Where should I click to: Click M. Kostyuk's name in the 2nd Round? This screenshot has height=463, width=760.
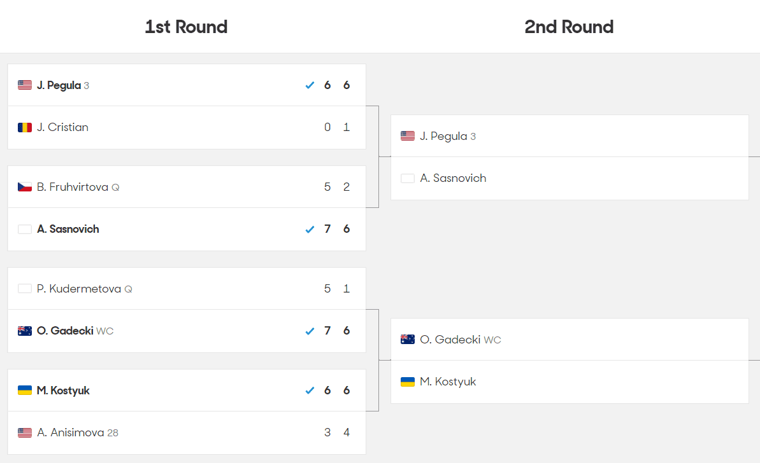coord(448,382)
